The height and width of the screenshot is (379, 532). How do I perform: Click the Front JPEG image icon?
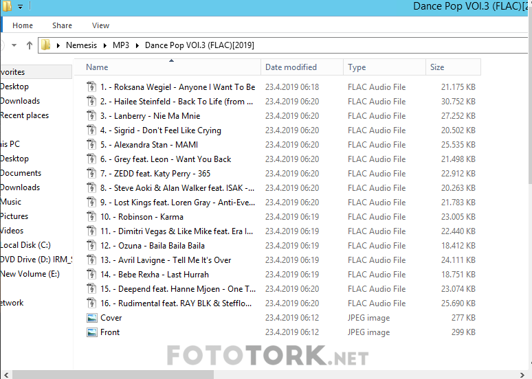click(92, 332)
